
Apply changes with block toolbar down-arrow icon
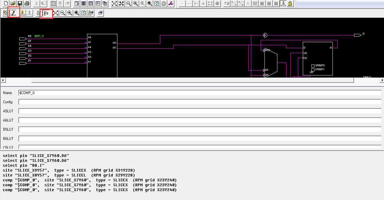tap(22, 13)
